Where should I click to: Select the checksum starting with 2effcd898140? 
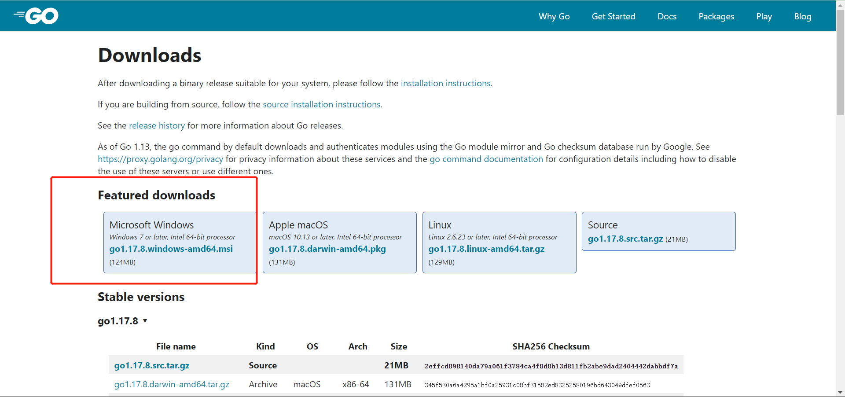pyautogui.click(x=551, y=366)
